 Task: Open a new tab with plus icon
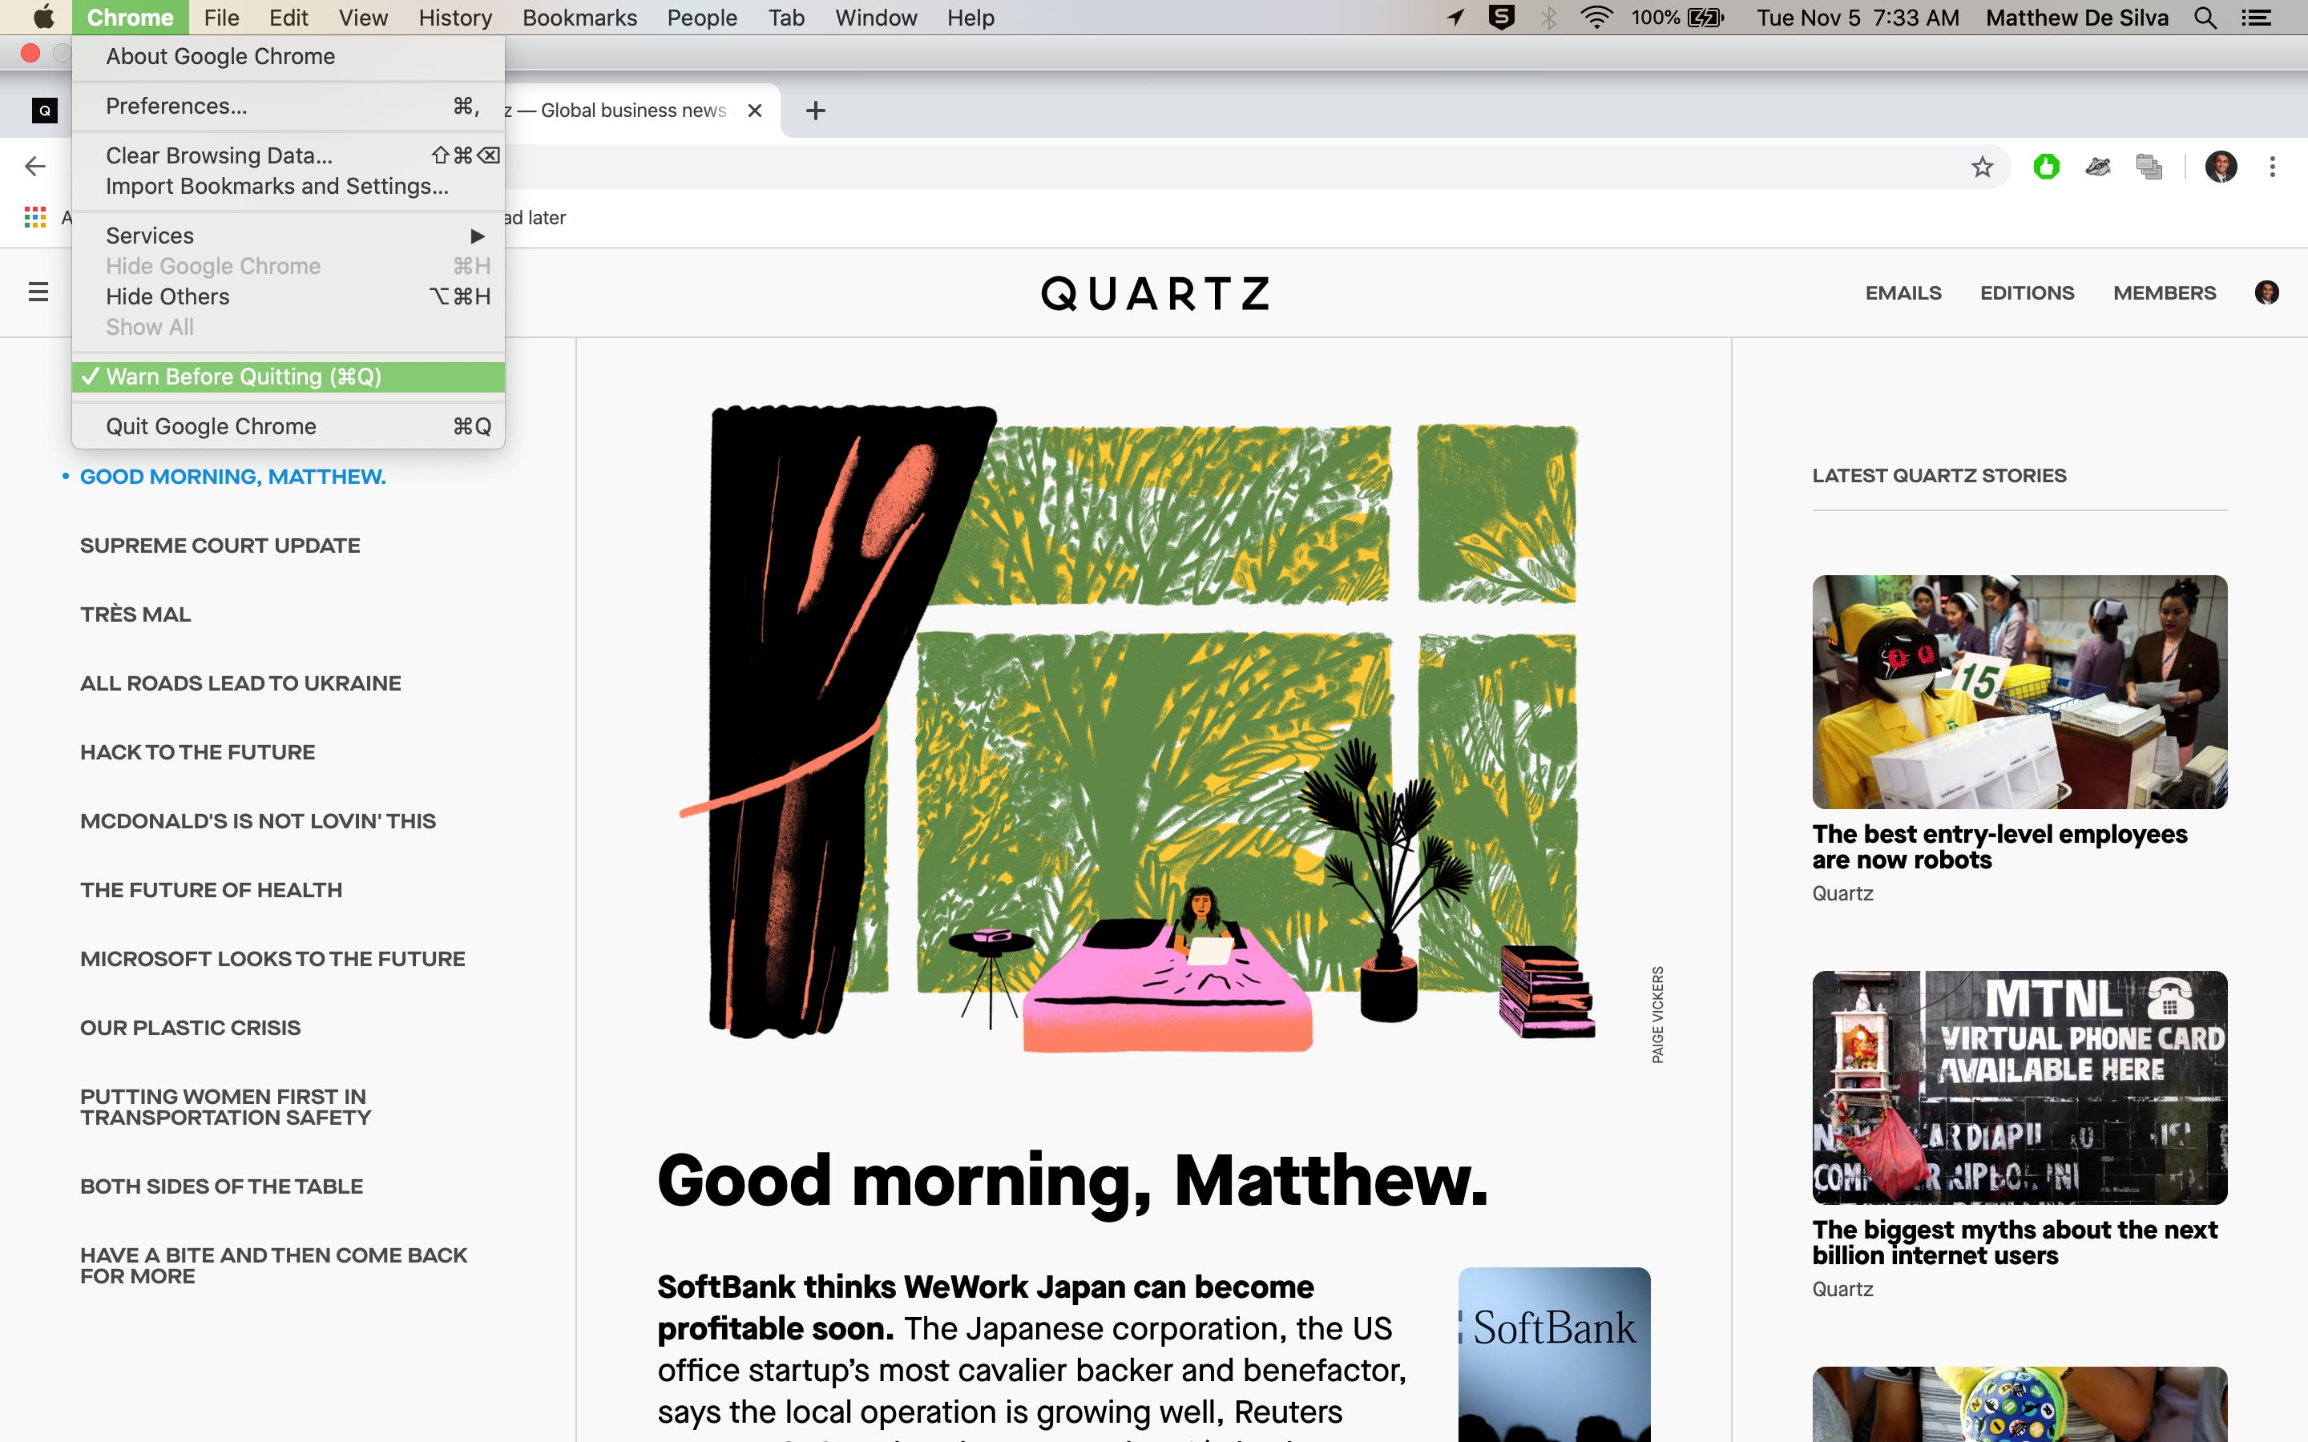coord(816,111)
